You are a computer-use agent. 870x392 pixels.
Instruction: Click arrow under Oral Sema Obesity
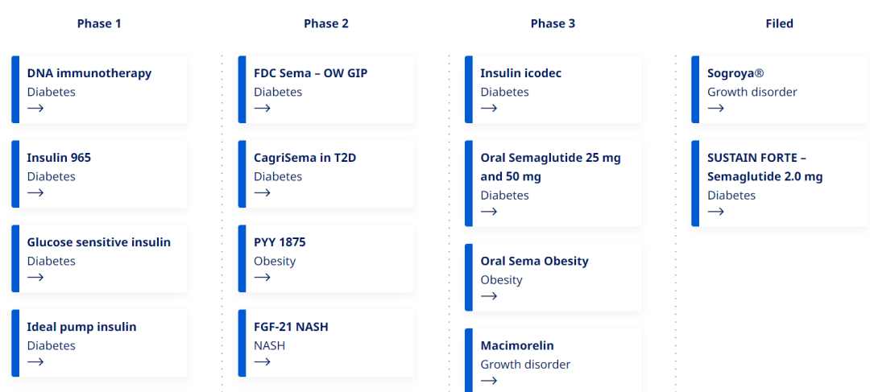489,296
